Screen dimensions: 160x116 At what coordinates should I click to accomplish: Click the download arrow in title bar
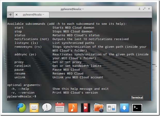pyautogui.click(x=140, y=9)
